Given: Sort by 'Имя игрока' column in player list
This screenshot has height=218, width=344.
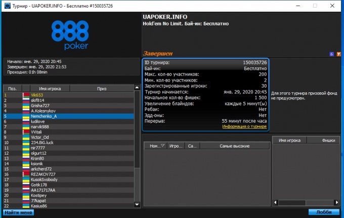Looking at the screenshot, I should point(50,89).
